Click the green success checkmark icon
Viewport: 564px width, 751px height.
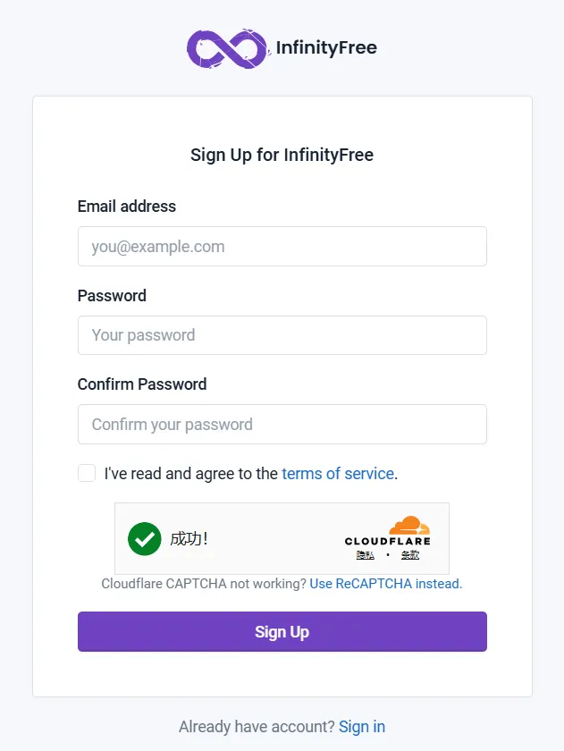[x=144, y=539]
